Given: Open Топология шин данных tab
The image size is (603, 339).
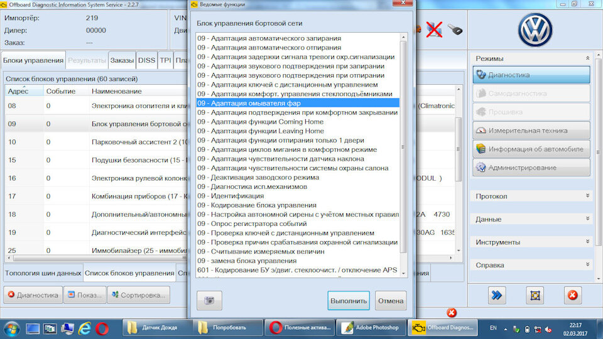Looking at the screenshot, I should pos(43,273).
